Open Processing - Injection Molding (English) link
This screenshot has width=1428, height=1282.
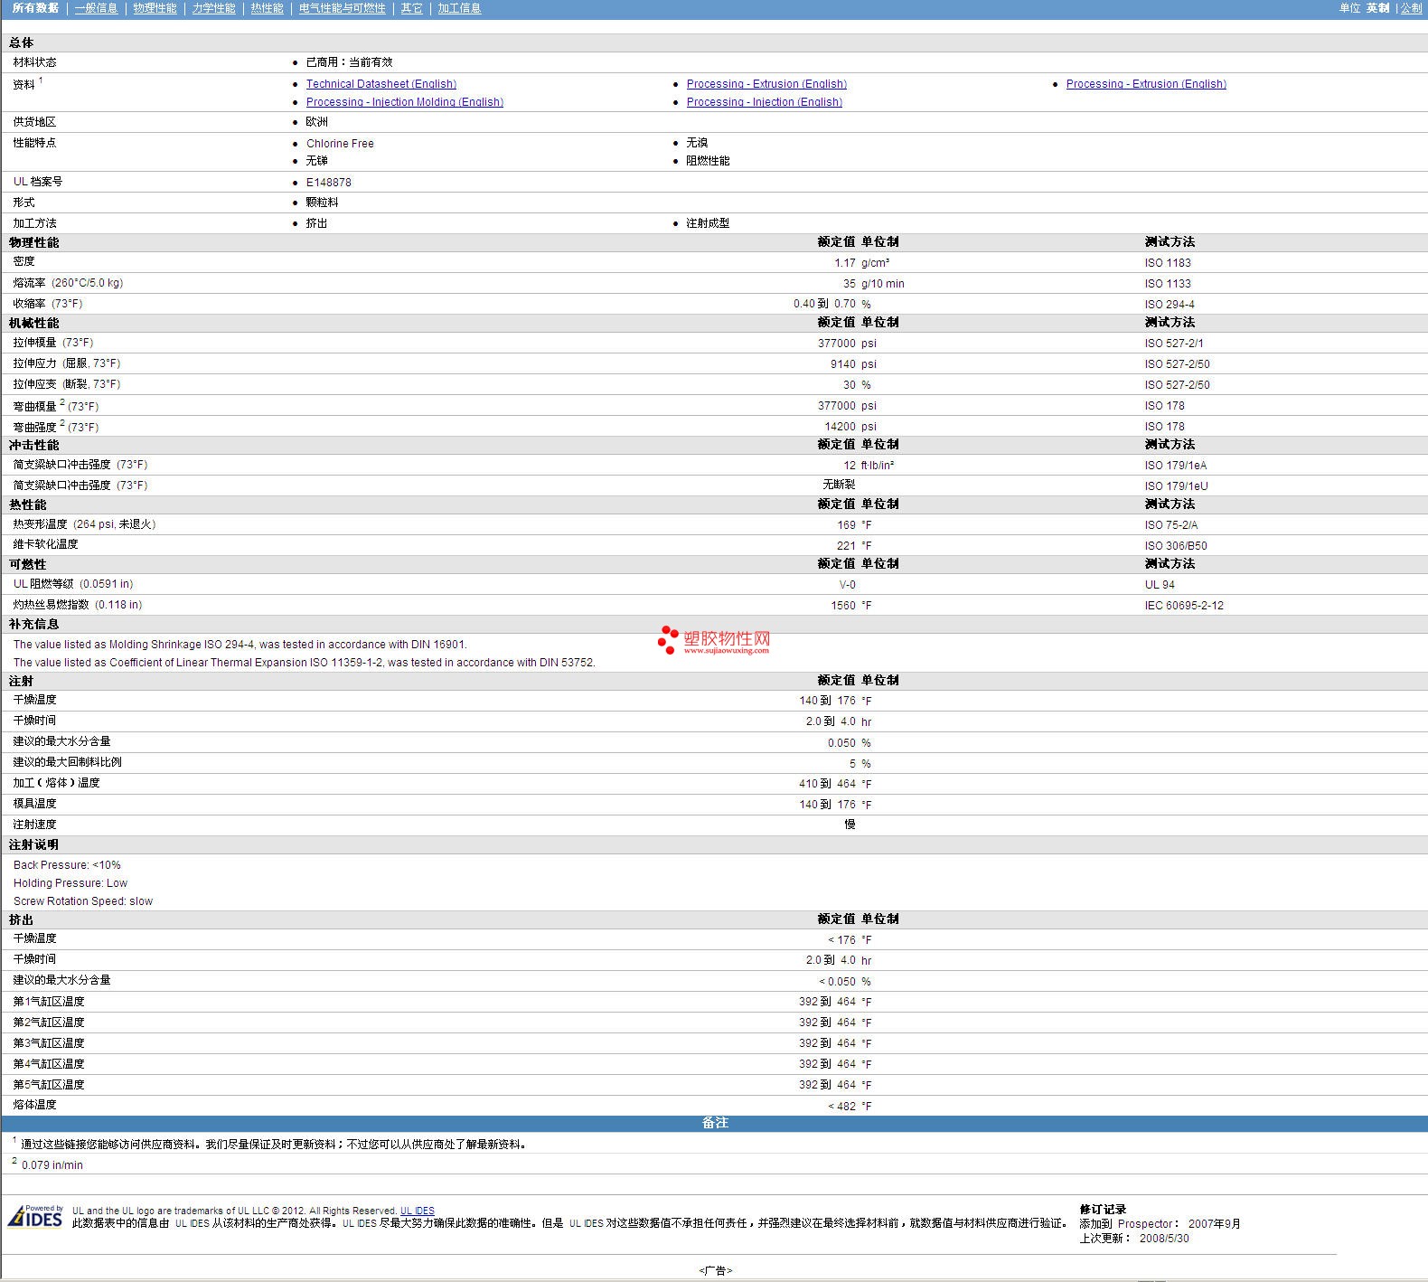click(404, 102)
